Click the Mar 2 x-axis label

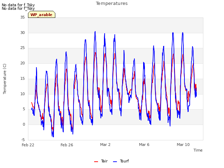pos(105,145)
